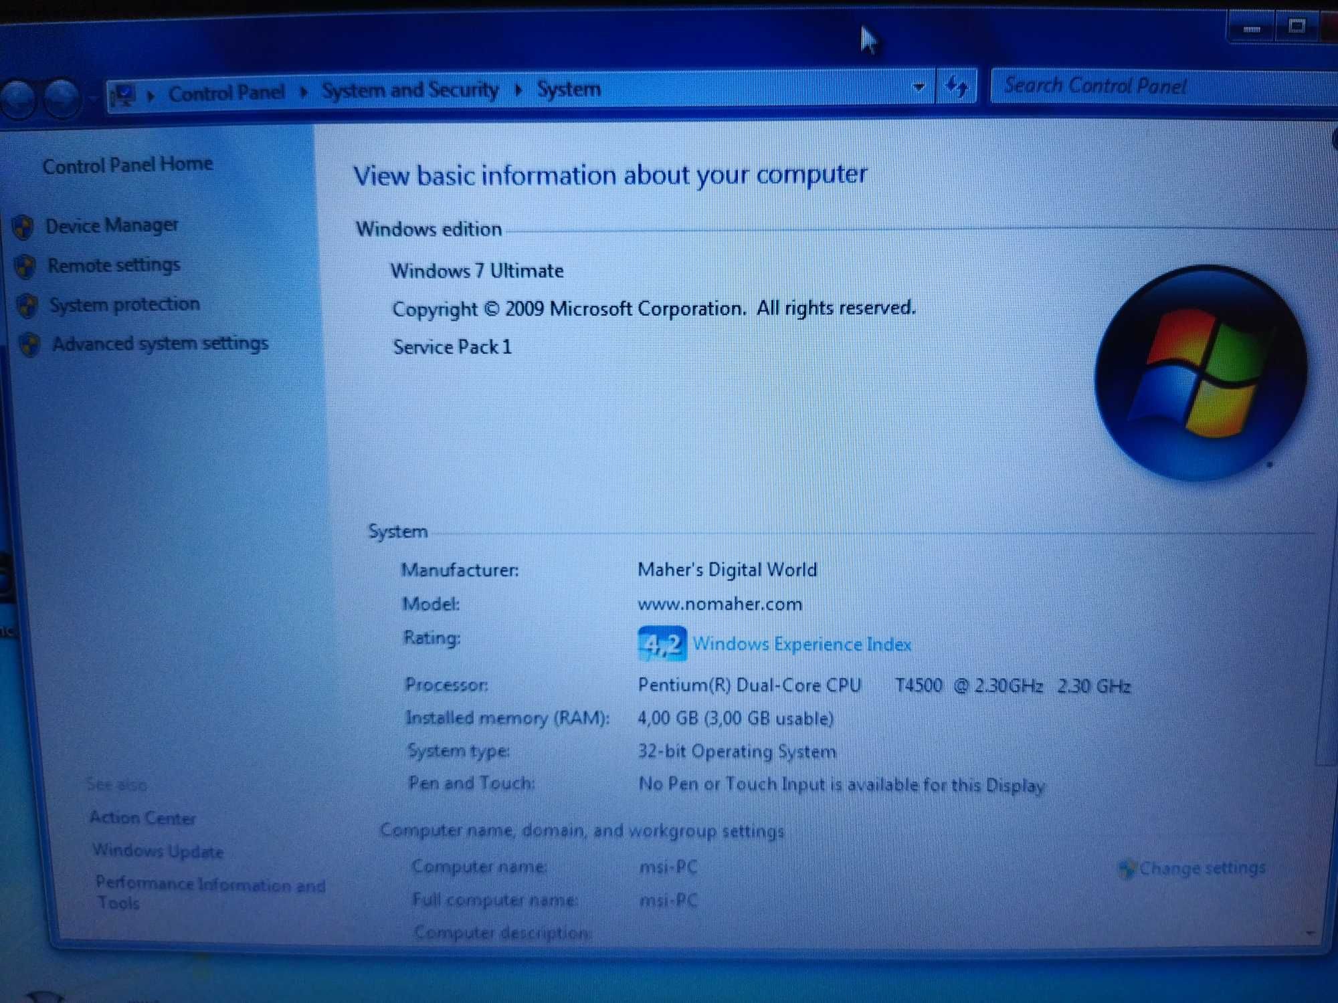Click www.nomaher.com model value
The height and width of the screenshot is (1003, 1338).
point(720,604)
